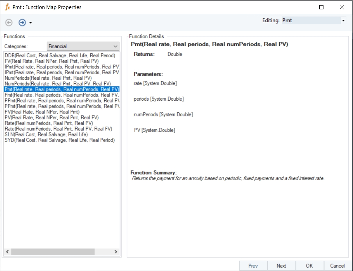Expand the Editing Pmt dropdown
353x271 pixels.
click(343, 20)
